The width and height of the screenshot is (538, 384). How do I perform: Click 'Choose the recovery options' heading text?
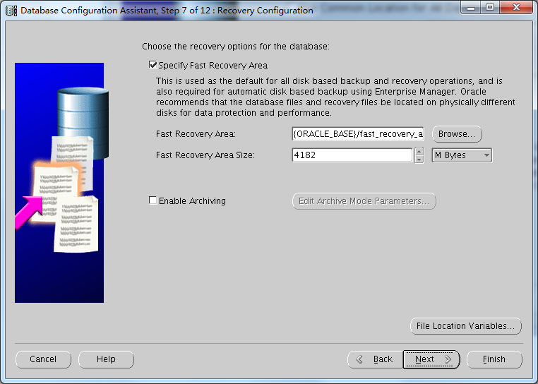coord(236,47)
